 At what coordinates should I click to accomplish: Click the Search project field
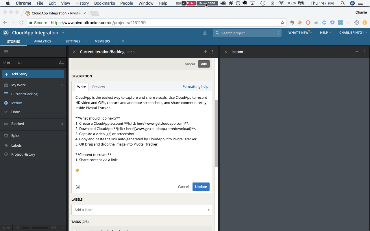tap(247, 33)
